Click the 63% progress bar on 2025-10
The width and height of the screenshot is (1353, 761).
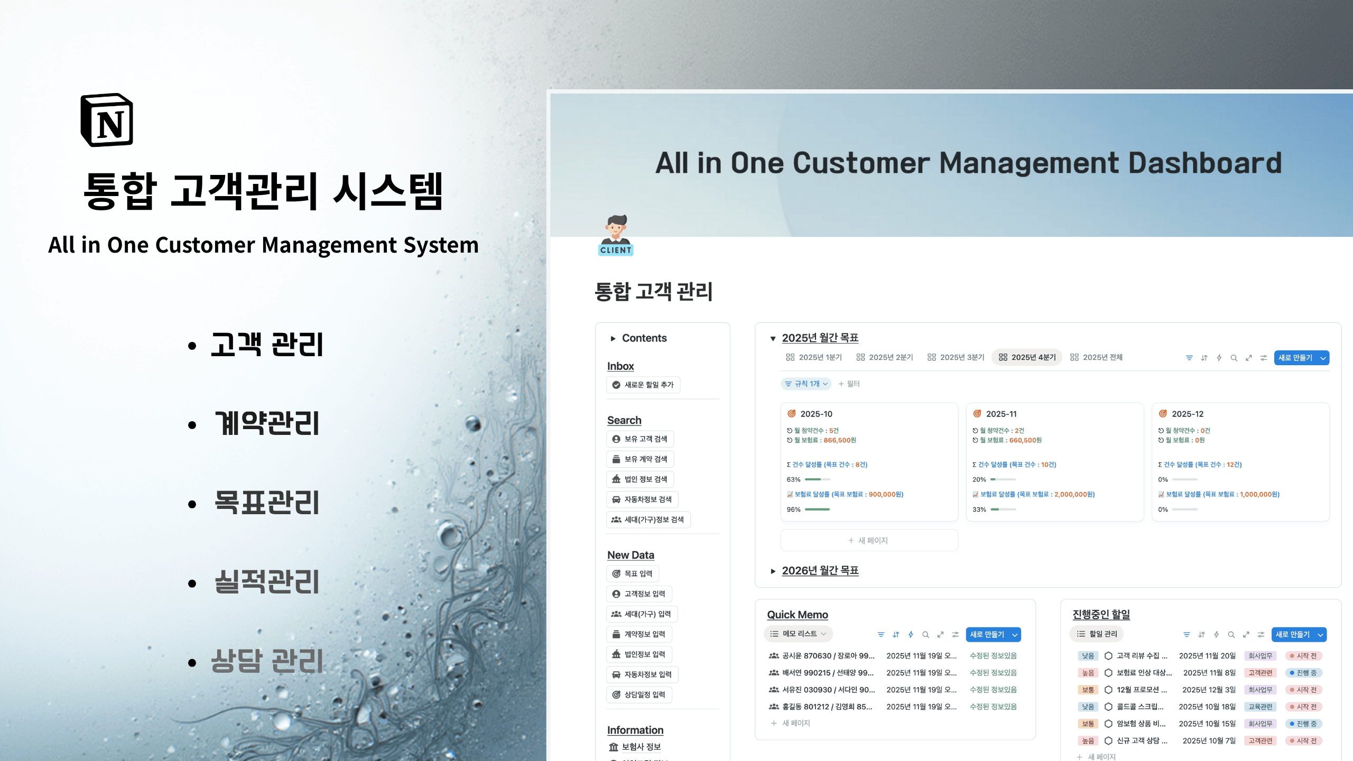click(817, 479)
